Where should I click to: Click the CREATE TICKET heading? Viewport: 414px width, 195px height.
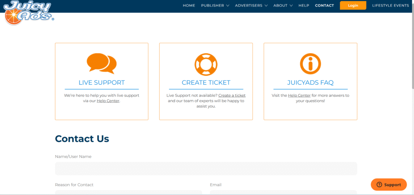(206, 82)
